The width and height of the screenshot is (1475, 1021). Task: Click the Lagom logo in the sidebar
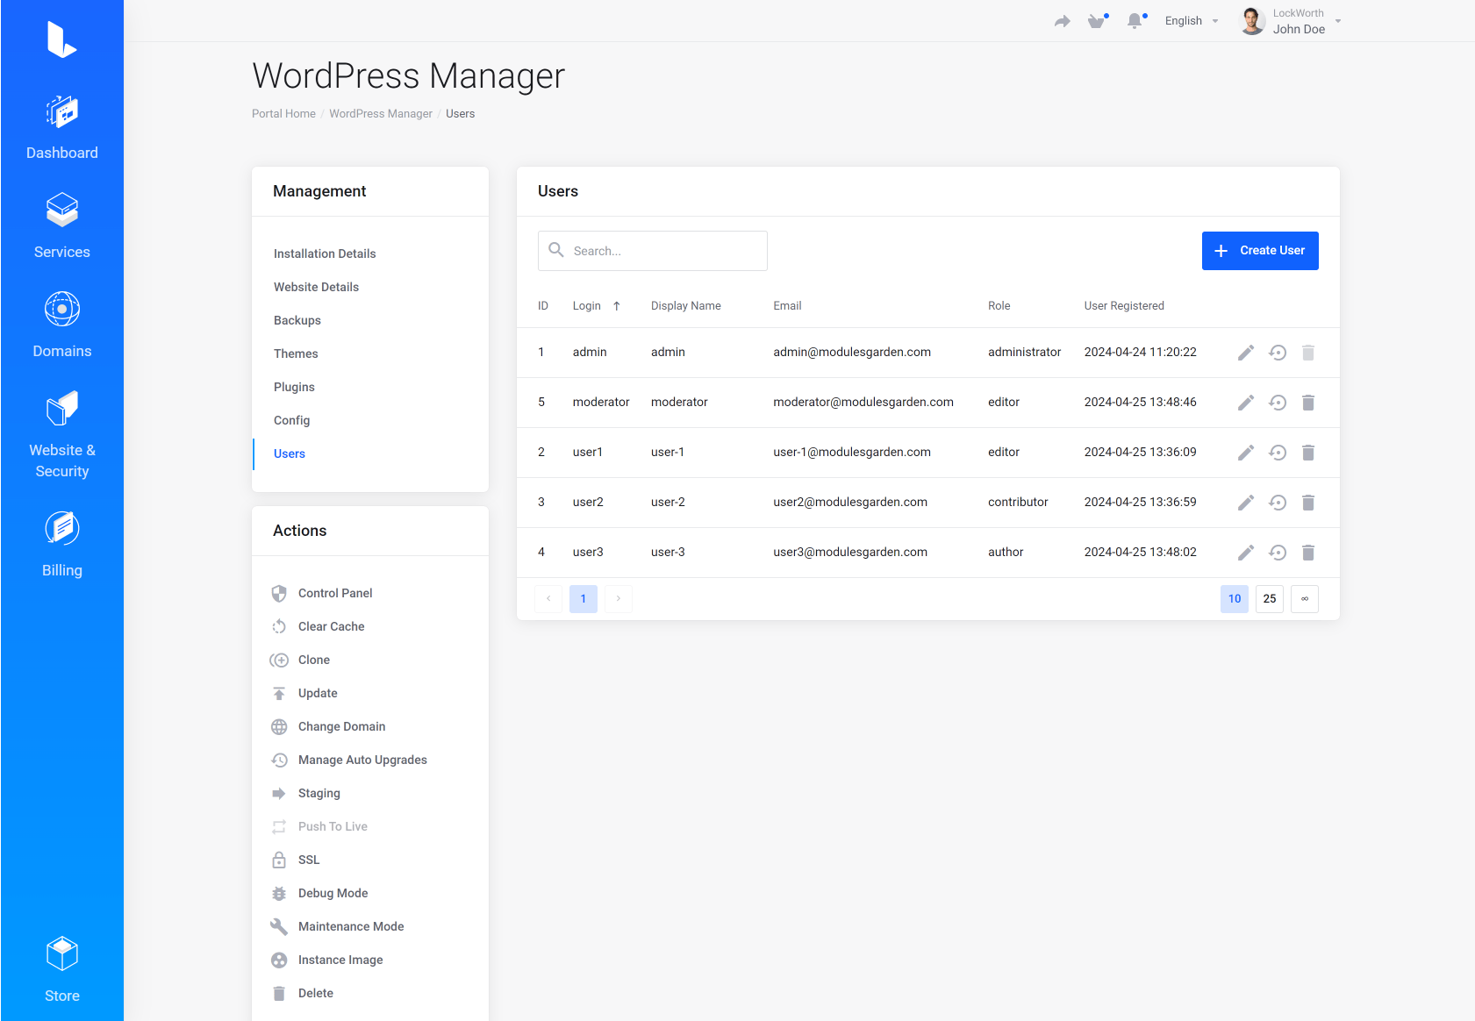61,39
